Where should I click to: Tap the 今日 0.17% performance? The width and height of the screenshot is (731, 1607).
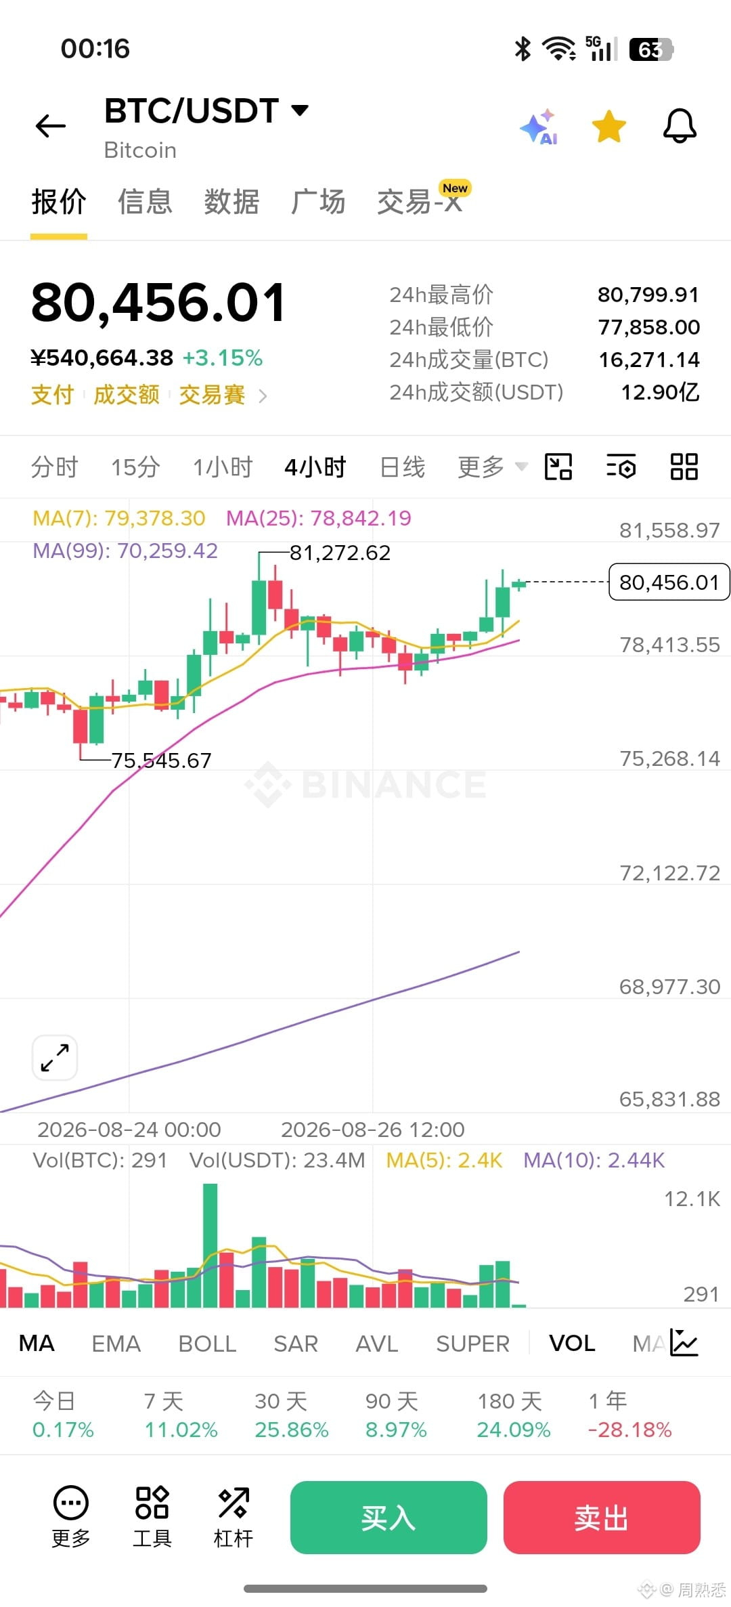tap(63, 1415)
